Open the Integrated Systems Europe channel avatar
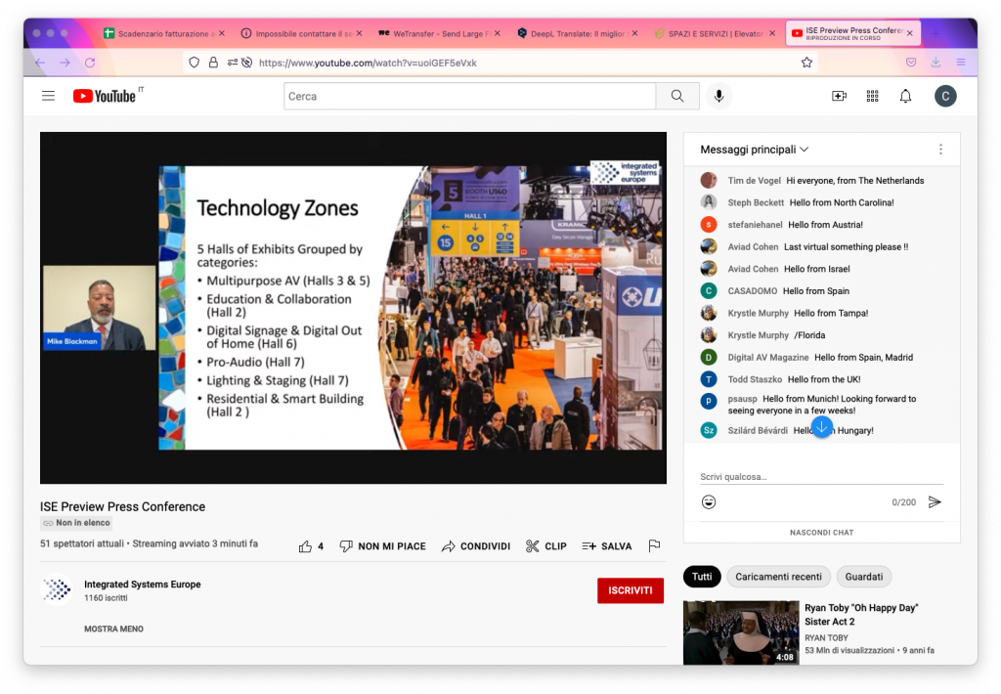 click(x=57, y=589)
